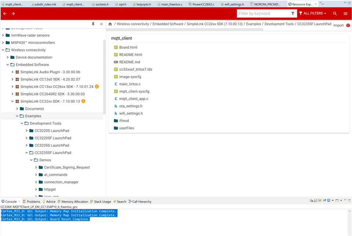Click the red Import project cube icon
Viewport: 352px width, 236px height.
(x=348, y=25)
